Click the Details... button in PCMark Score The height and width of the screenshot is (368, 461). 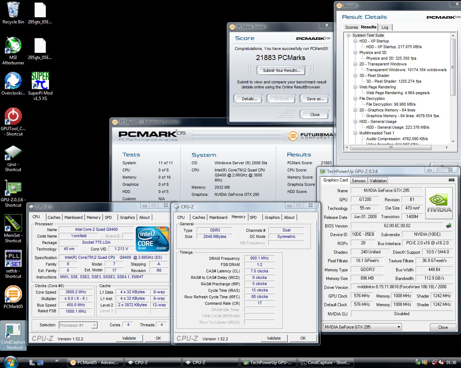click(249, 99)
